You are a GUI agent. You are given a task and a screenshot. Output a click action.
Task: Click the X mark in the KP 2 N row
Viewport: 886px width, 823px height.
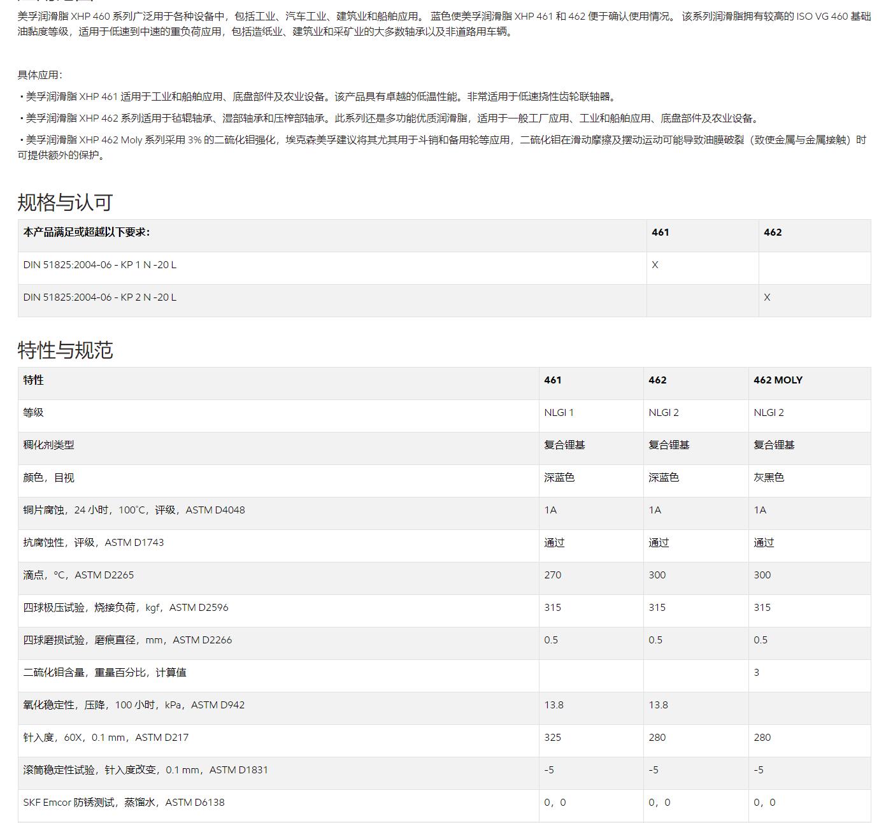[x=767, y=297]
